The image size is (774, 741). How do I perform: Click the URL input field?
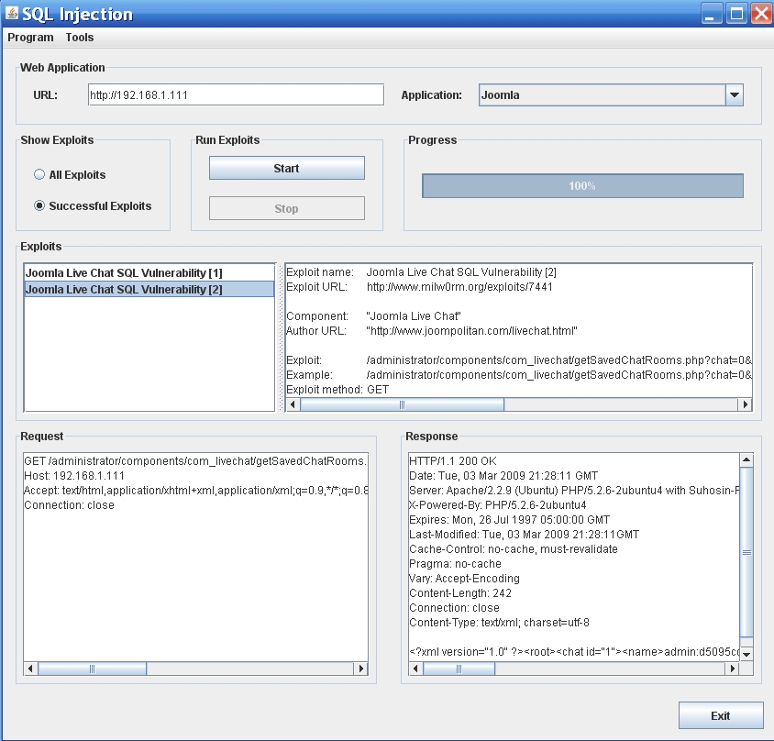click(236, 94)
